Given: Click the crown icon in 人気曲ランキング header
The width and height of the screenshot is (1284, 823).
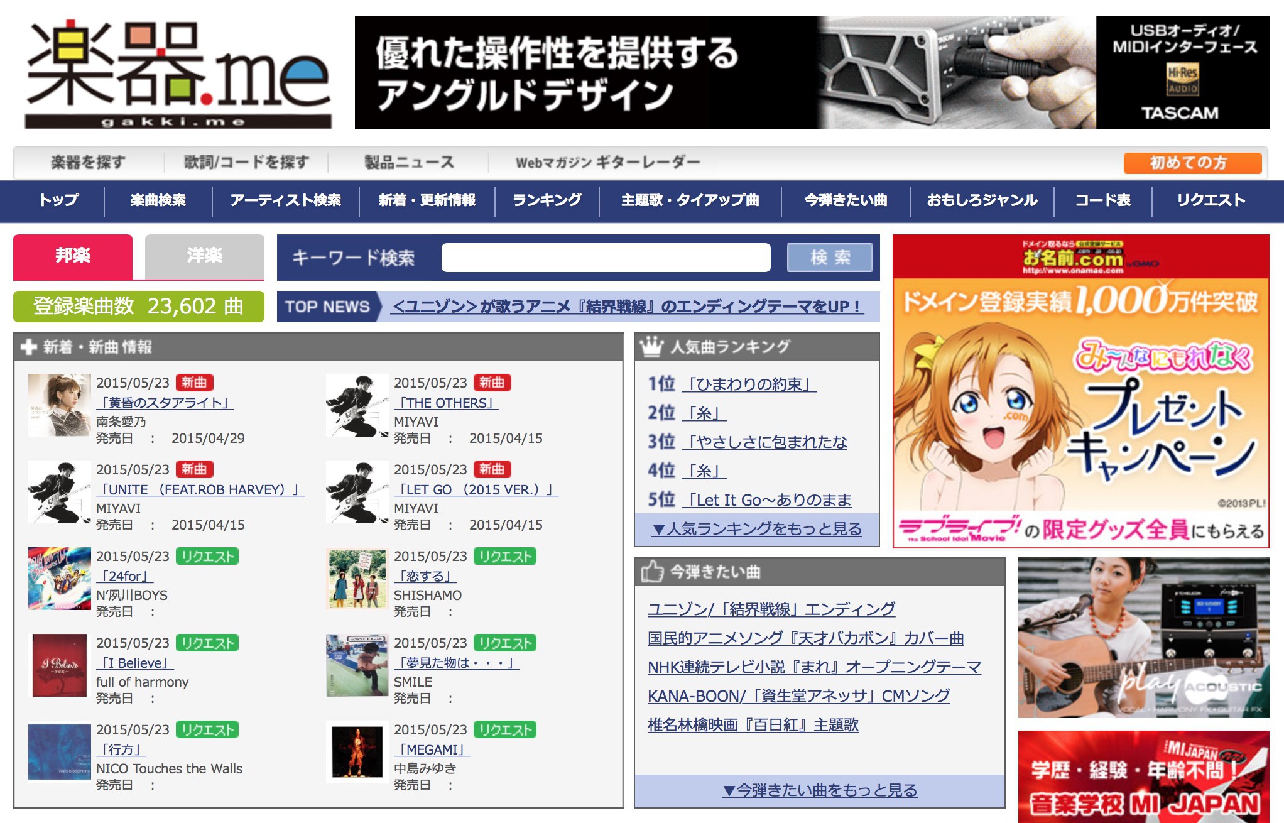Looking at the screenshot, I should [x=651, y=346].
